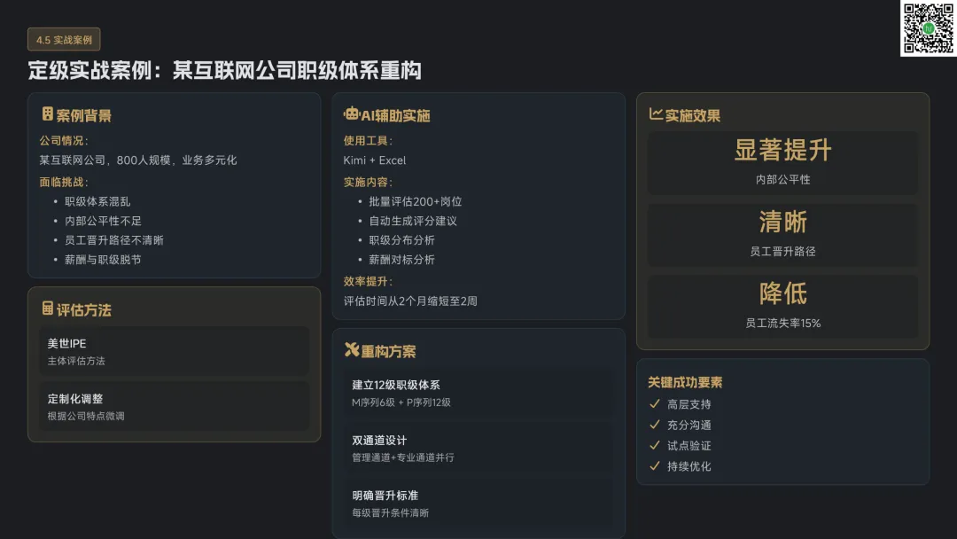Click the robot icon beside AI辅助实施
The height and width of the screenshot is (539, 957).
click(352, 114)
